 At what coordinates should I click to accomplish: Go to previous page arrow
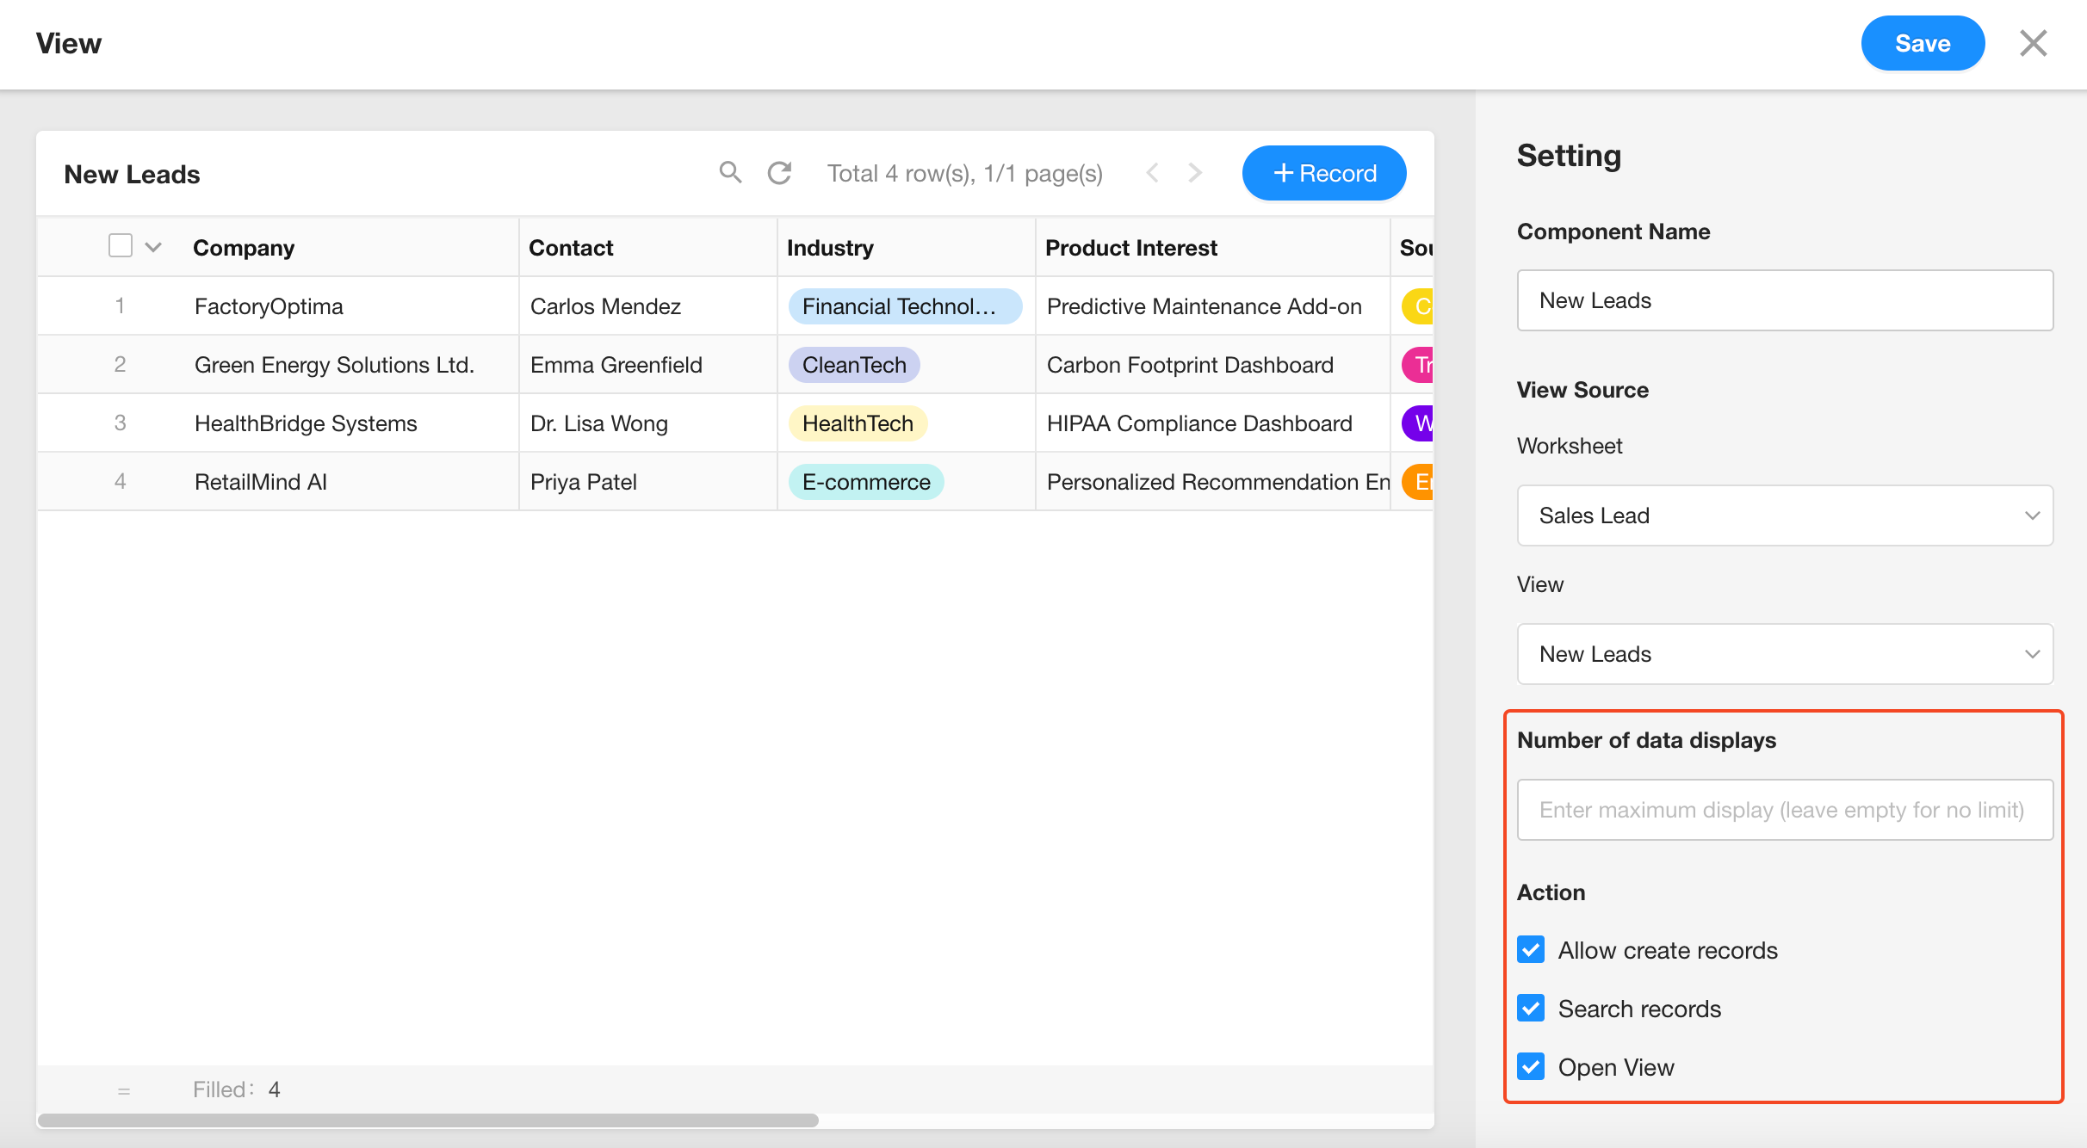[1153, 173]
